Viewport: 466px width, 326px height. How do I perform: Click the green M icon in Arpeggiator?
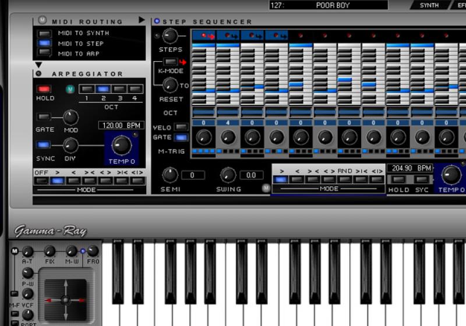tap(70, 89)
